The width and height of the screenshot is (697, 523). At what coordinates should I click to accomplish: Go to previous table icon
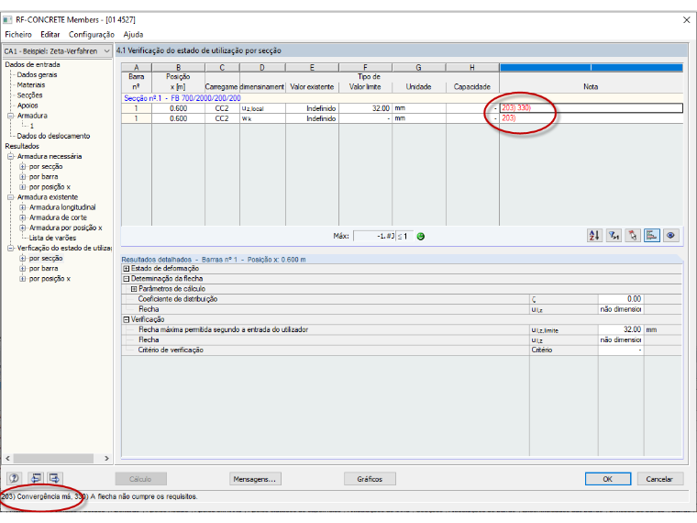(x=36, y=478)
